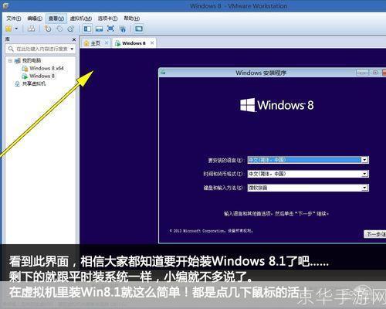386x309 pixels.
Task: Click the 2013 Microsoft Corporation copyright text
Action: pos(211,231)
